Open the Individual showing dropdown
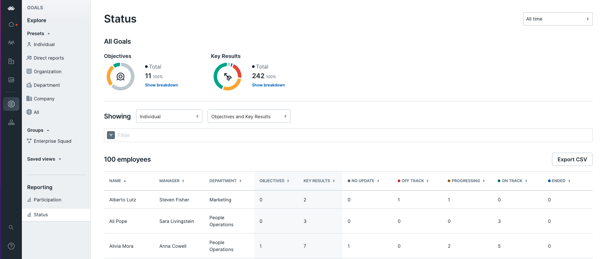This screenshot has height=259, width=605. point(169,116)
